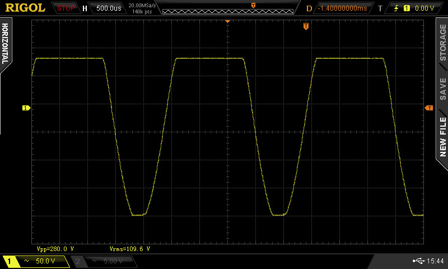Click the Vrms=109.6 V measurement
The image size is (448, 269).
(130, 249)
